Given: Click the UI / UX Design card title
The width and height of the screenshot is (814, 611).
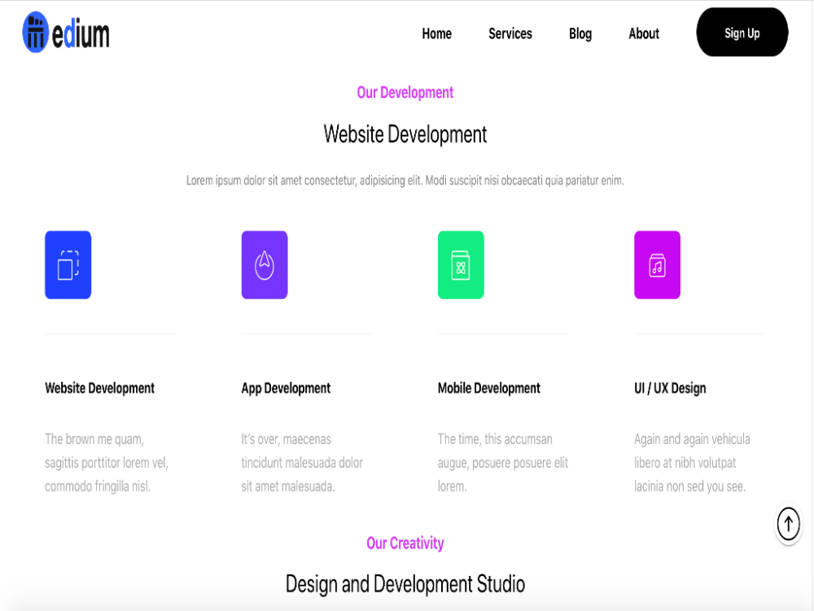Looking at the screenshot, I should [x=670, y=389].
